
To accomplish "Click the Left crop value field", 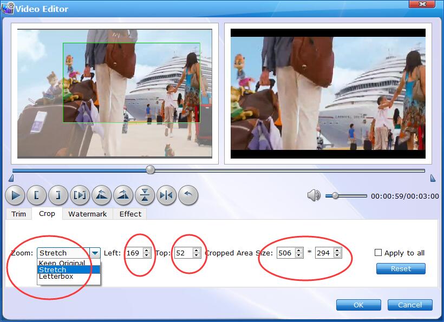I will click(133, 253).
